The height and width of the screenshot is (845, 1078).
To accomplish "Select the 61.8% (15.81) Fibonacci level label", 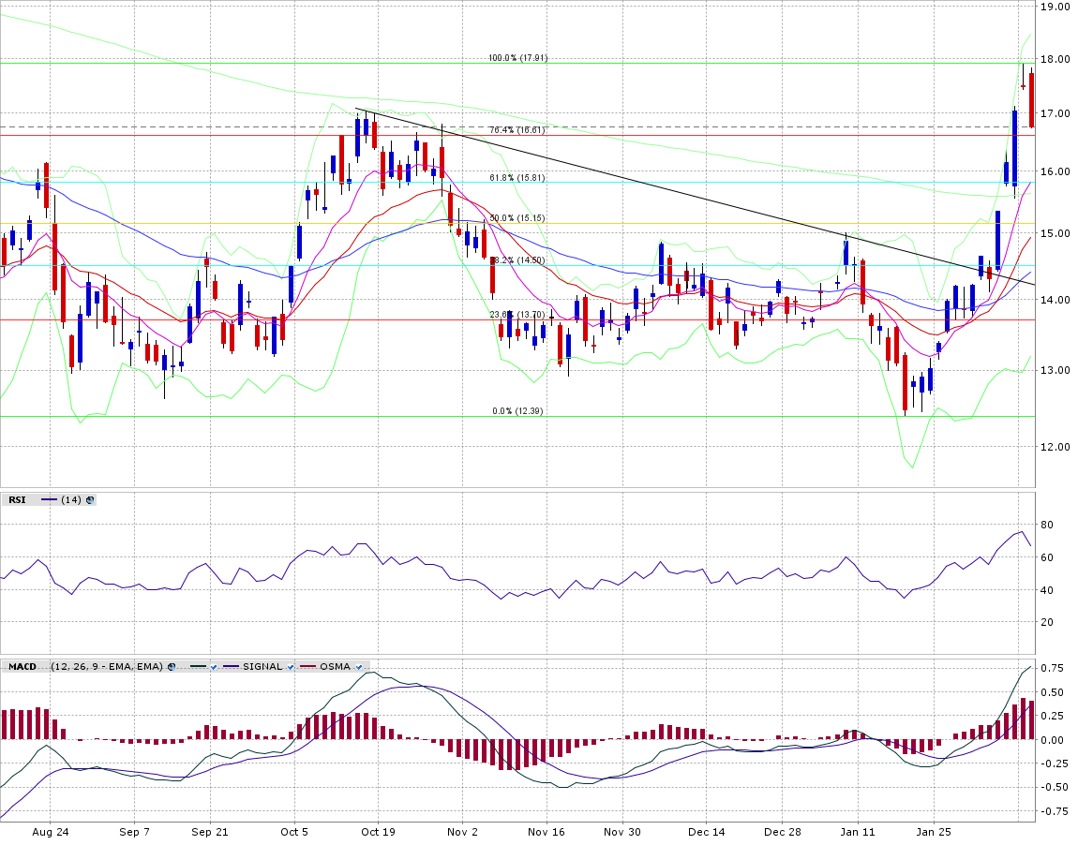I will pos(517,178).
